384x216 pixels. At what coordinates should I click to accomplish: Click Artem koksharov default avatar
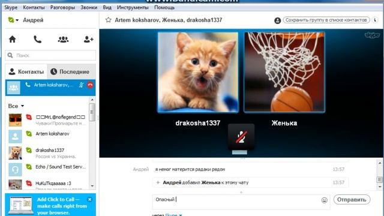(x=15, y=136)
